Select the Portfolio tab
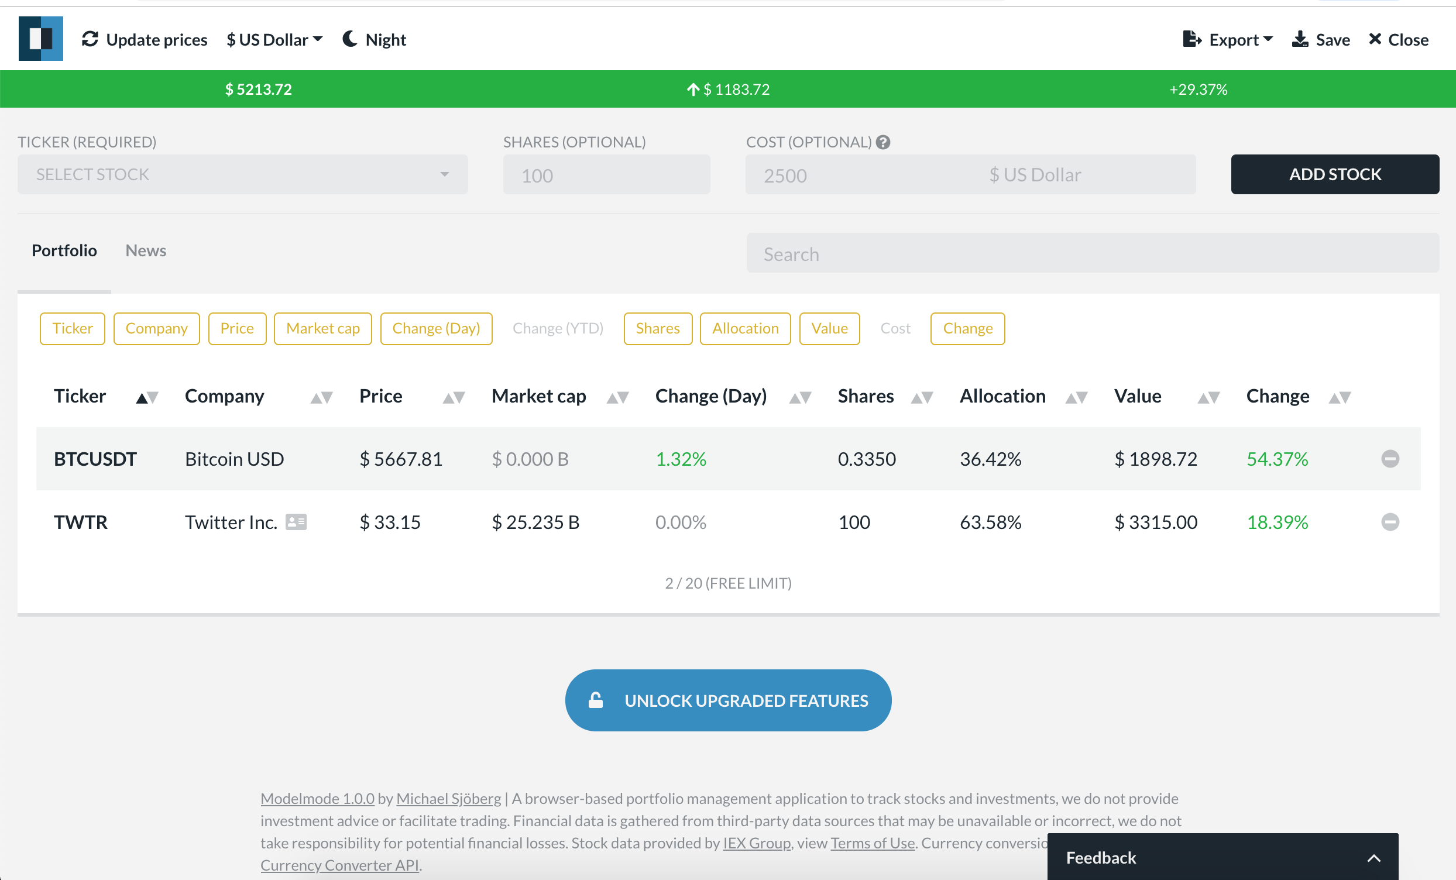1456x880 pixels. (64, 250)
